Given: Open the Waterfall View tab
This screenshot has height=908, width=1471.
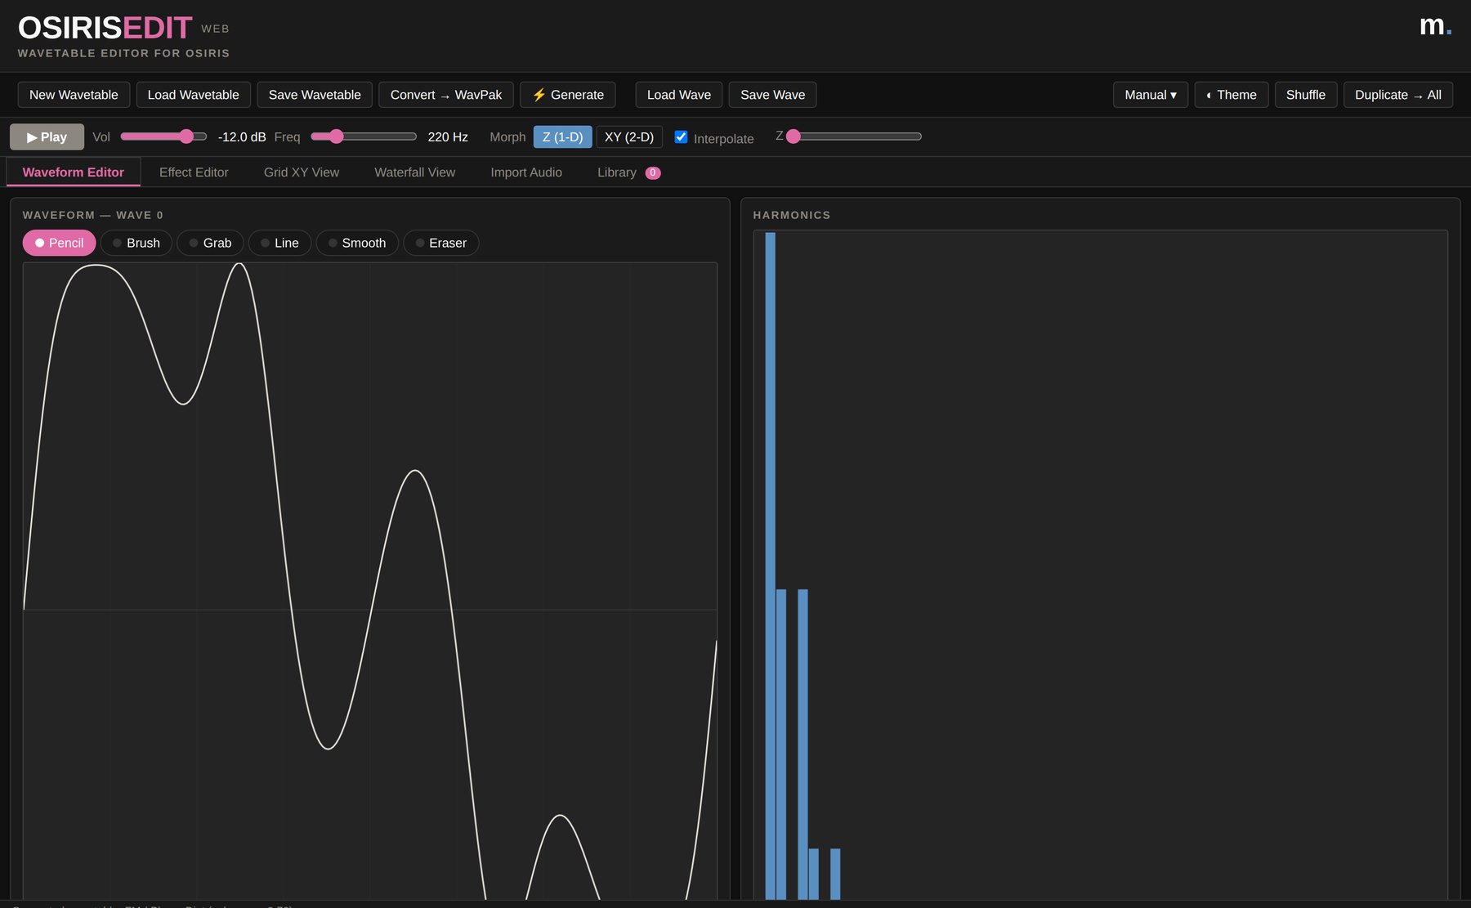Looking at the screenshot, I should (414, 172).
